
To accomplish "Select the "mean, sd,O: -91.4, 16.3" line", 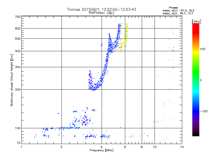I will (178, 10).
